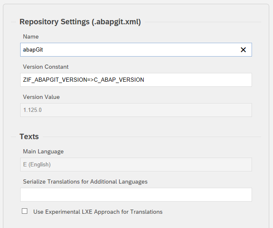Click the Repository Settings (.abapgit.xml) heading
This screenshot has width=273, height=228.
click(x=80, y=22)
